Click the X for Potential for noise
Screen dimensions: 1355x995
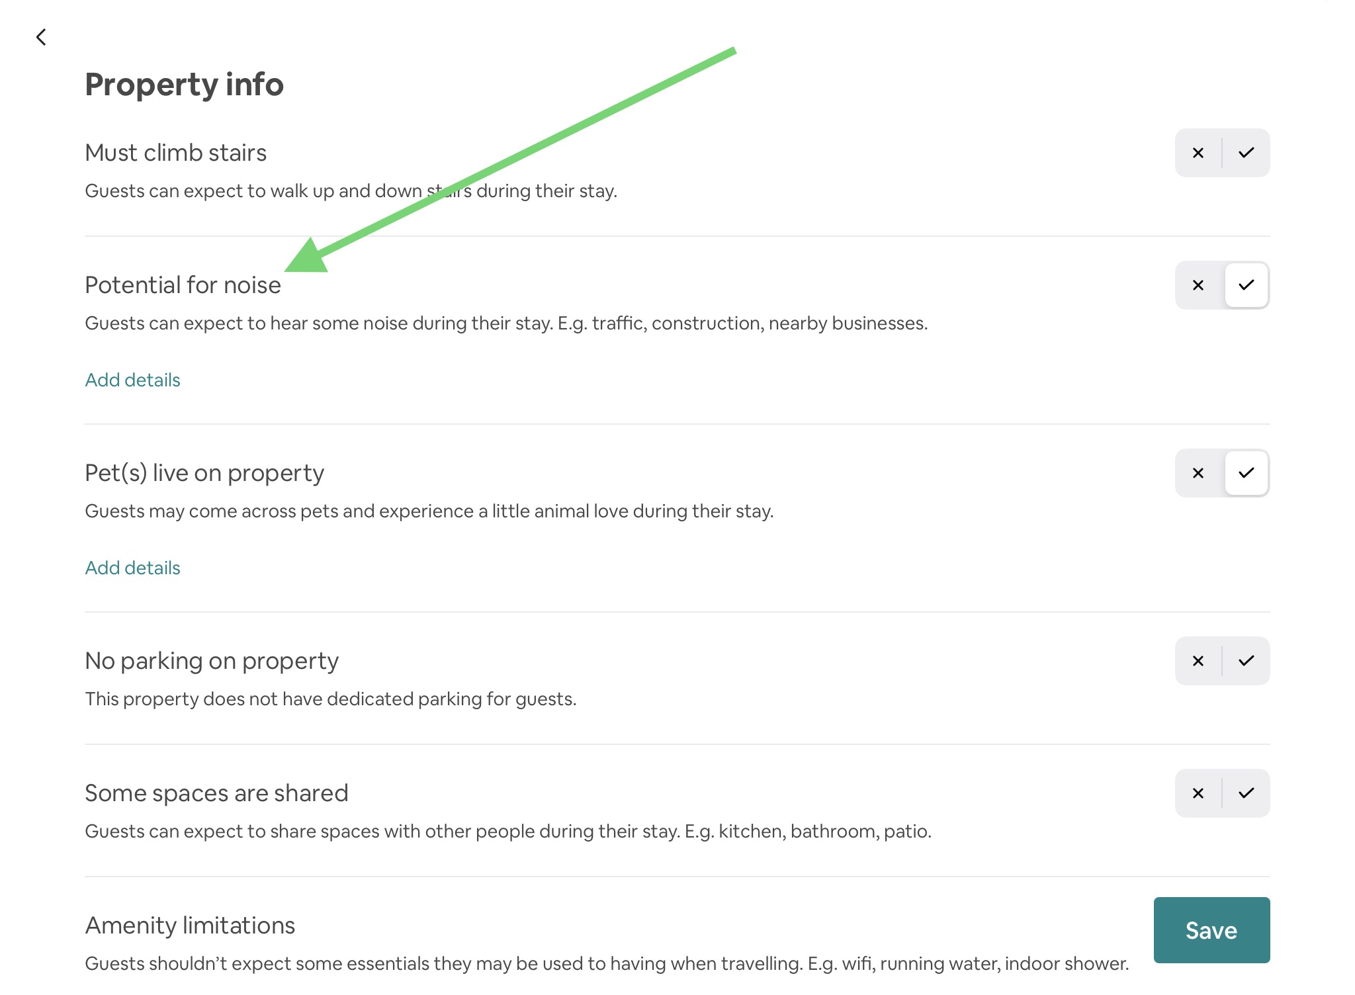[1198, 285]
